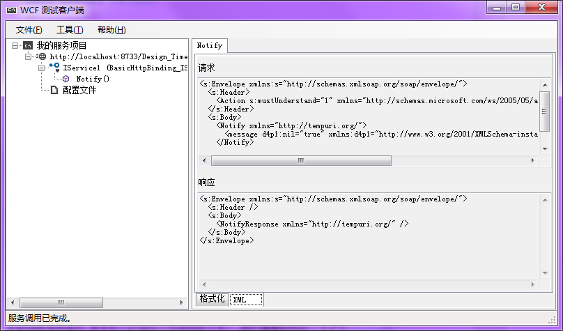This screenshot has width=563, height=331.
Task: Open the 帮助(H) menu
Action: pos(111,30)
